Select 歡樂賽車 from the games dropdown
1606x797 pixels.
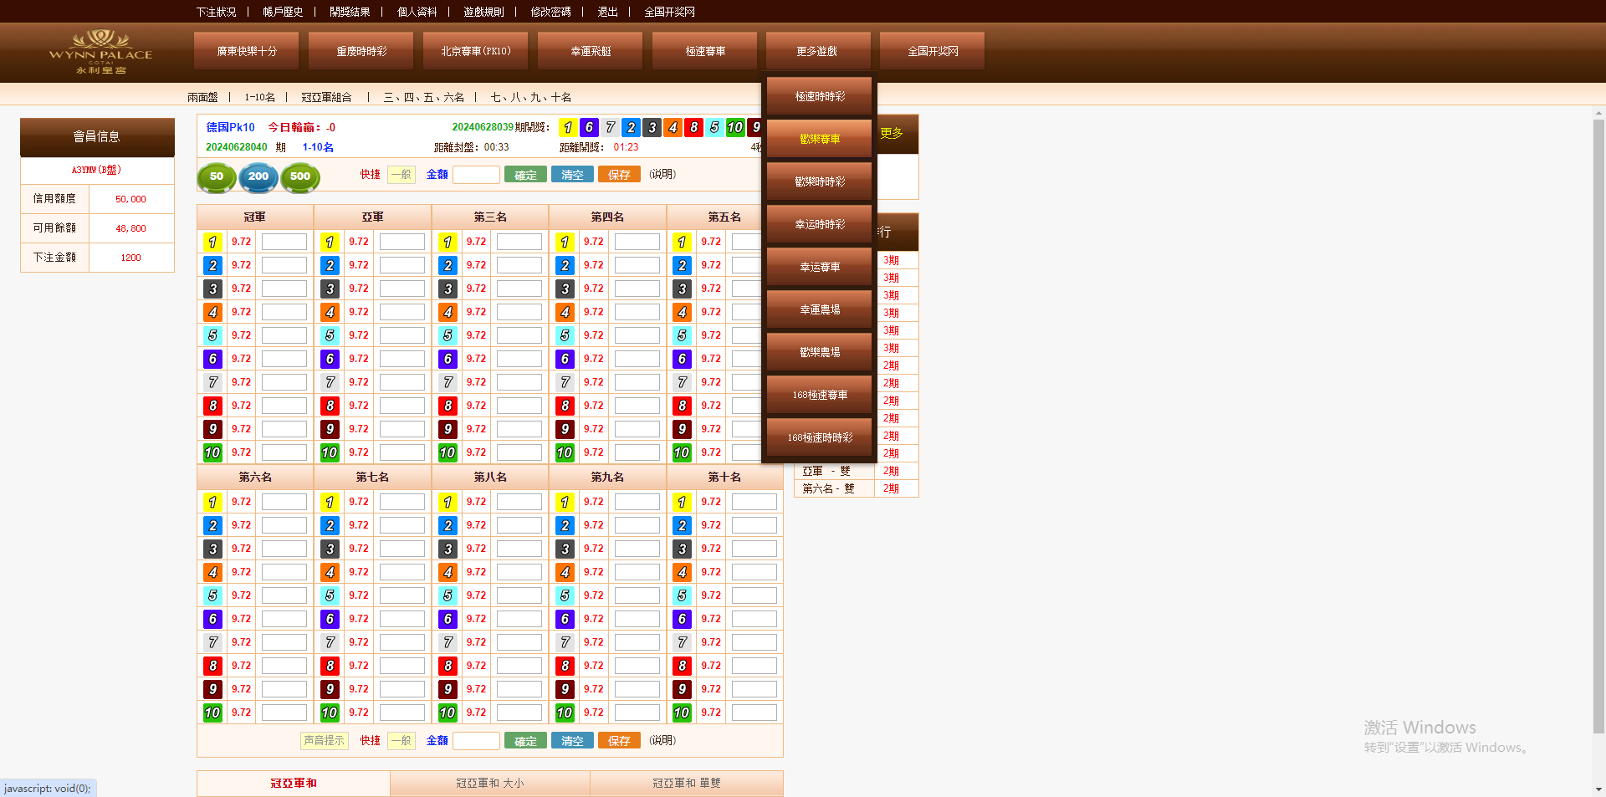820,139
